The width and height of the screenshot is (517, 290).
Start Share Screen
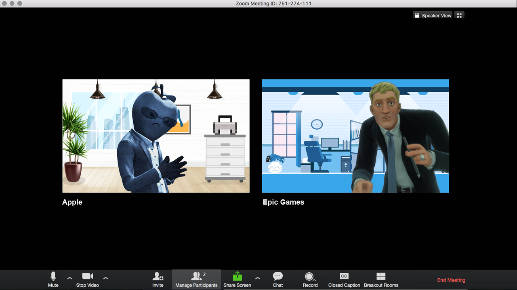coord(237,280)
